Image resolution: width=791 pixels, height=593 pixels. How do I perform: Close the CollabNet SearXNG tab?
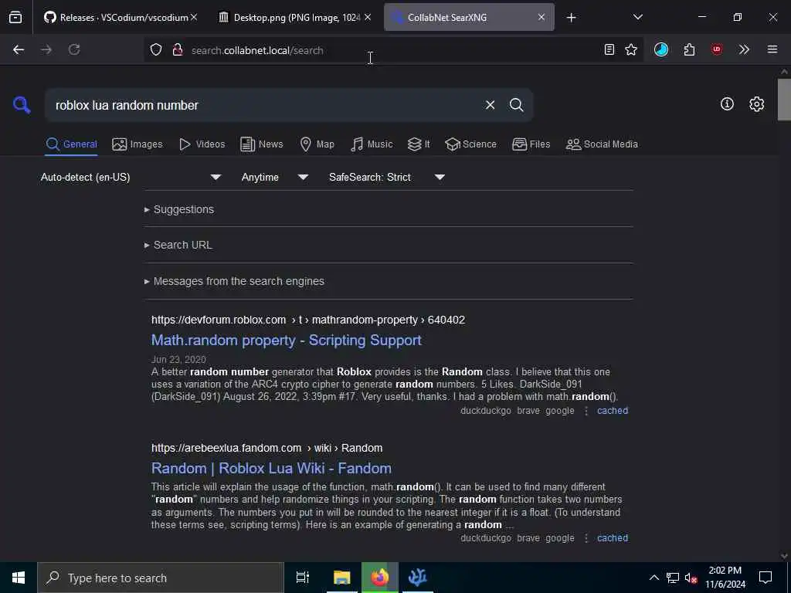(541, 17)
